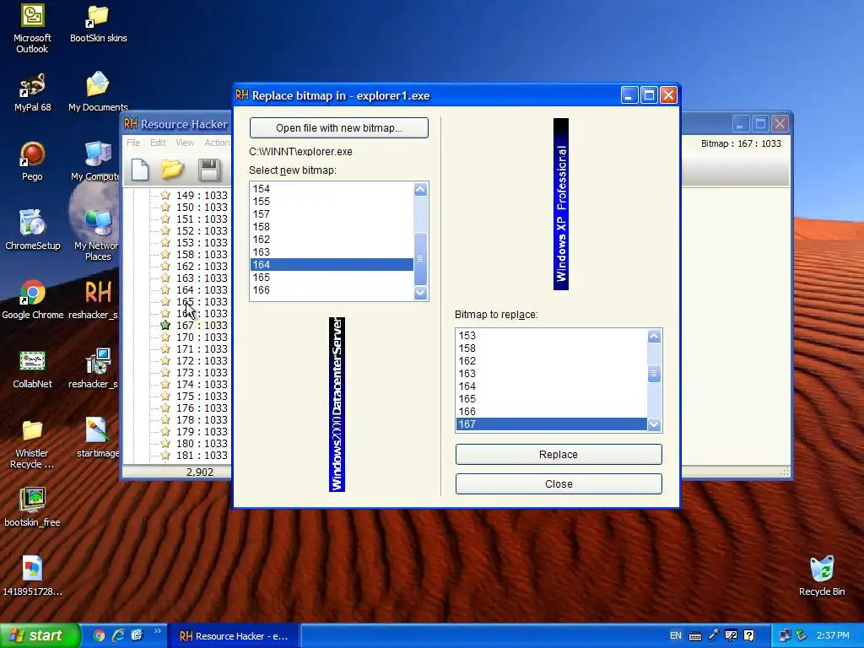Click the new bitmap list scrollbar thumb

click(420, 258)
